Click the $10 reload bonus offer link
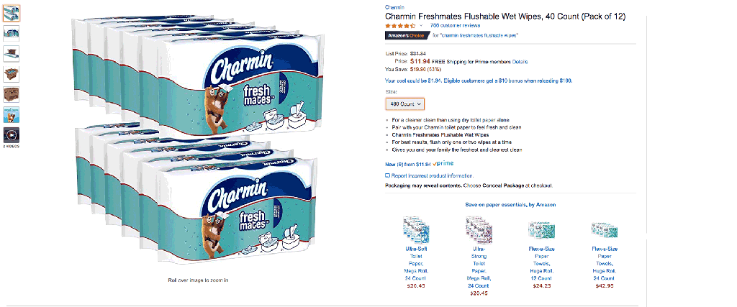 pos(479,81)
